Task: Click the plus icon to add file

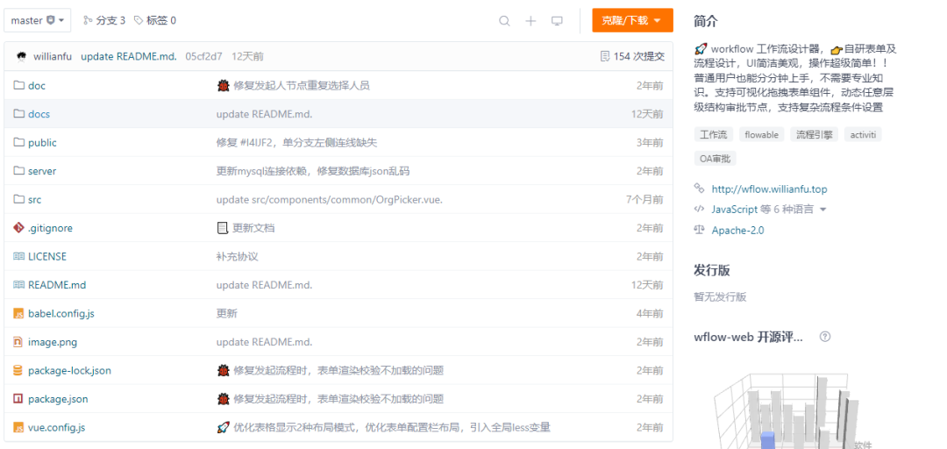Action: click(x=530, y=21)
